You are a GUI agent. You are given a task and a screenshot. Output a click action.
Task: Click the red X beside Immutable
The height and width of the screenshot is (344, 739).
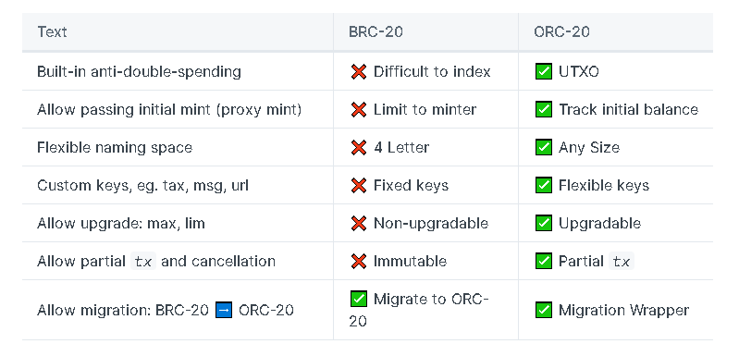[359, 261]
